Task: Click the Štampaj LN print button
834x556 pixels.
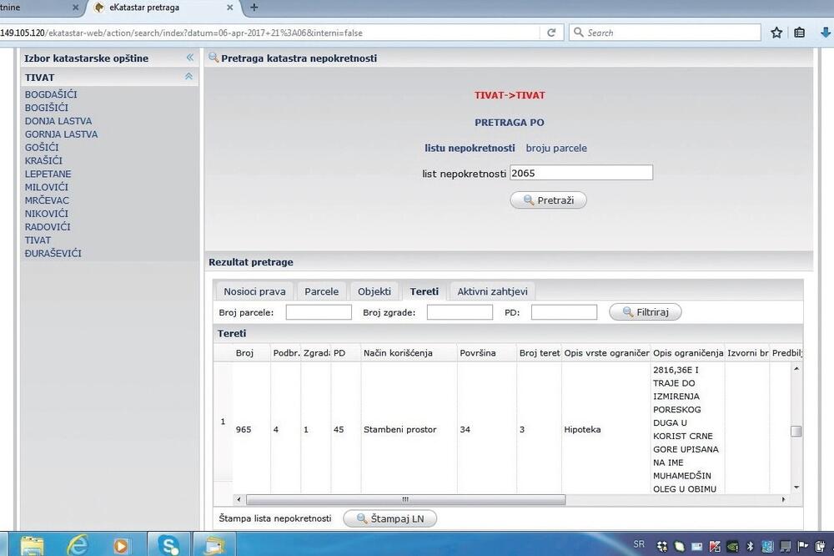Action: (x=389, y=518)
